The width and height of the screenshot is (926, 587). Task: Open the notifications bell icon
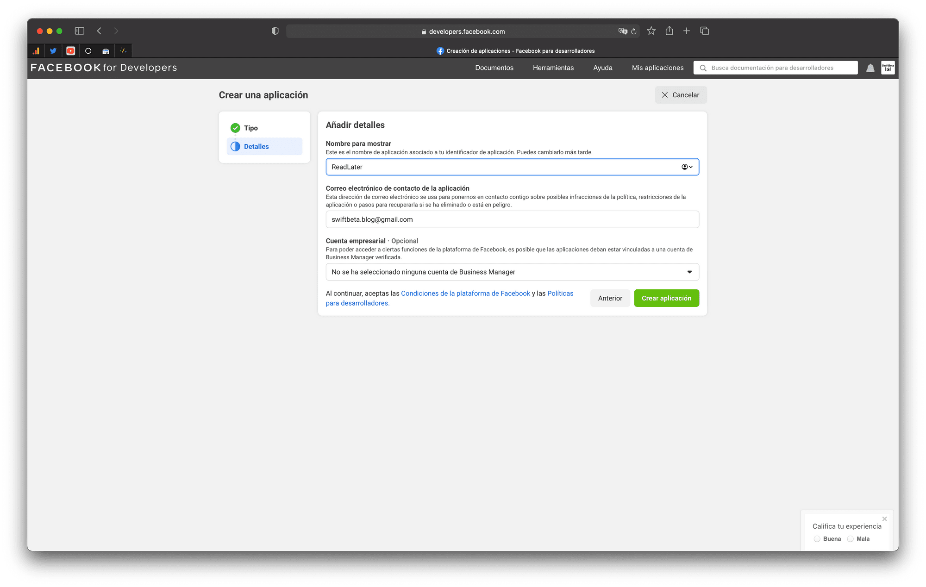coord(870,68)
